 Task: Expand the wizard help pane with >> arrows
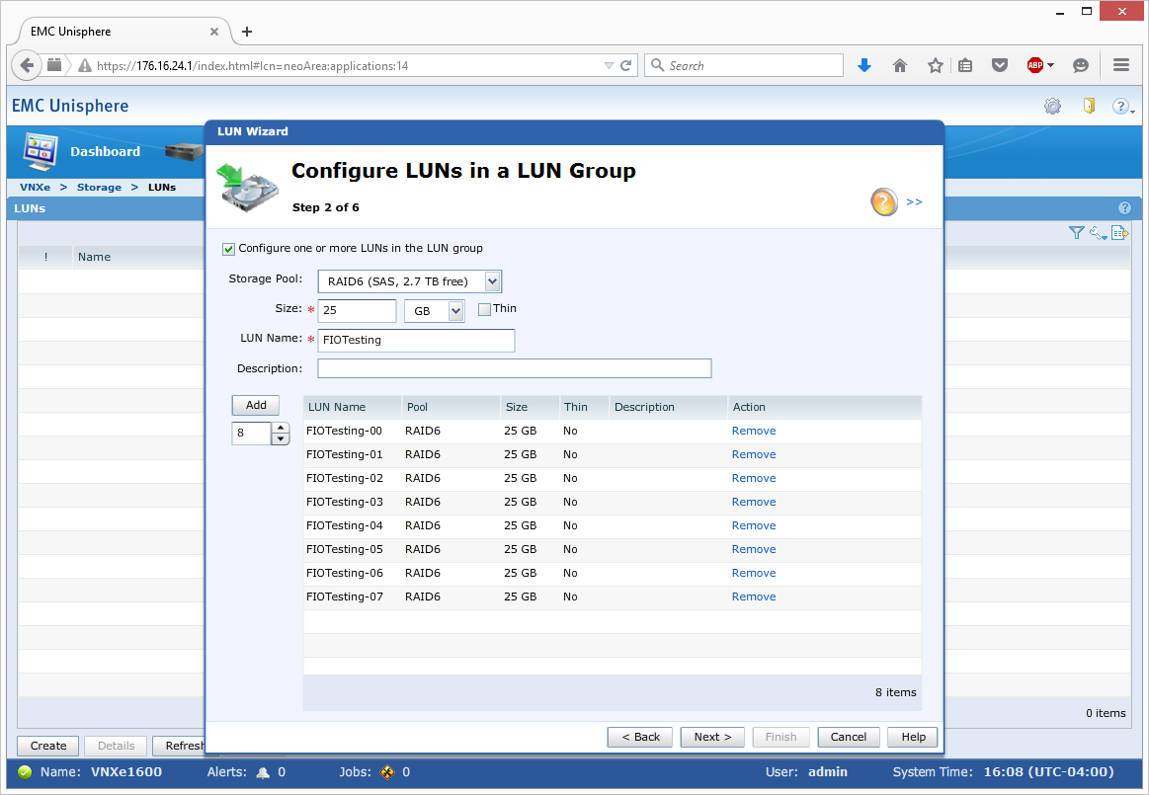click(914, 202)
